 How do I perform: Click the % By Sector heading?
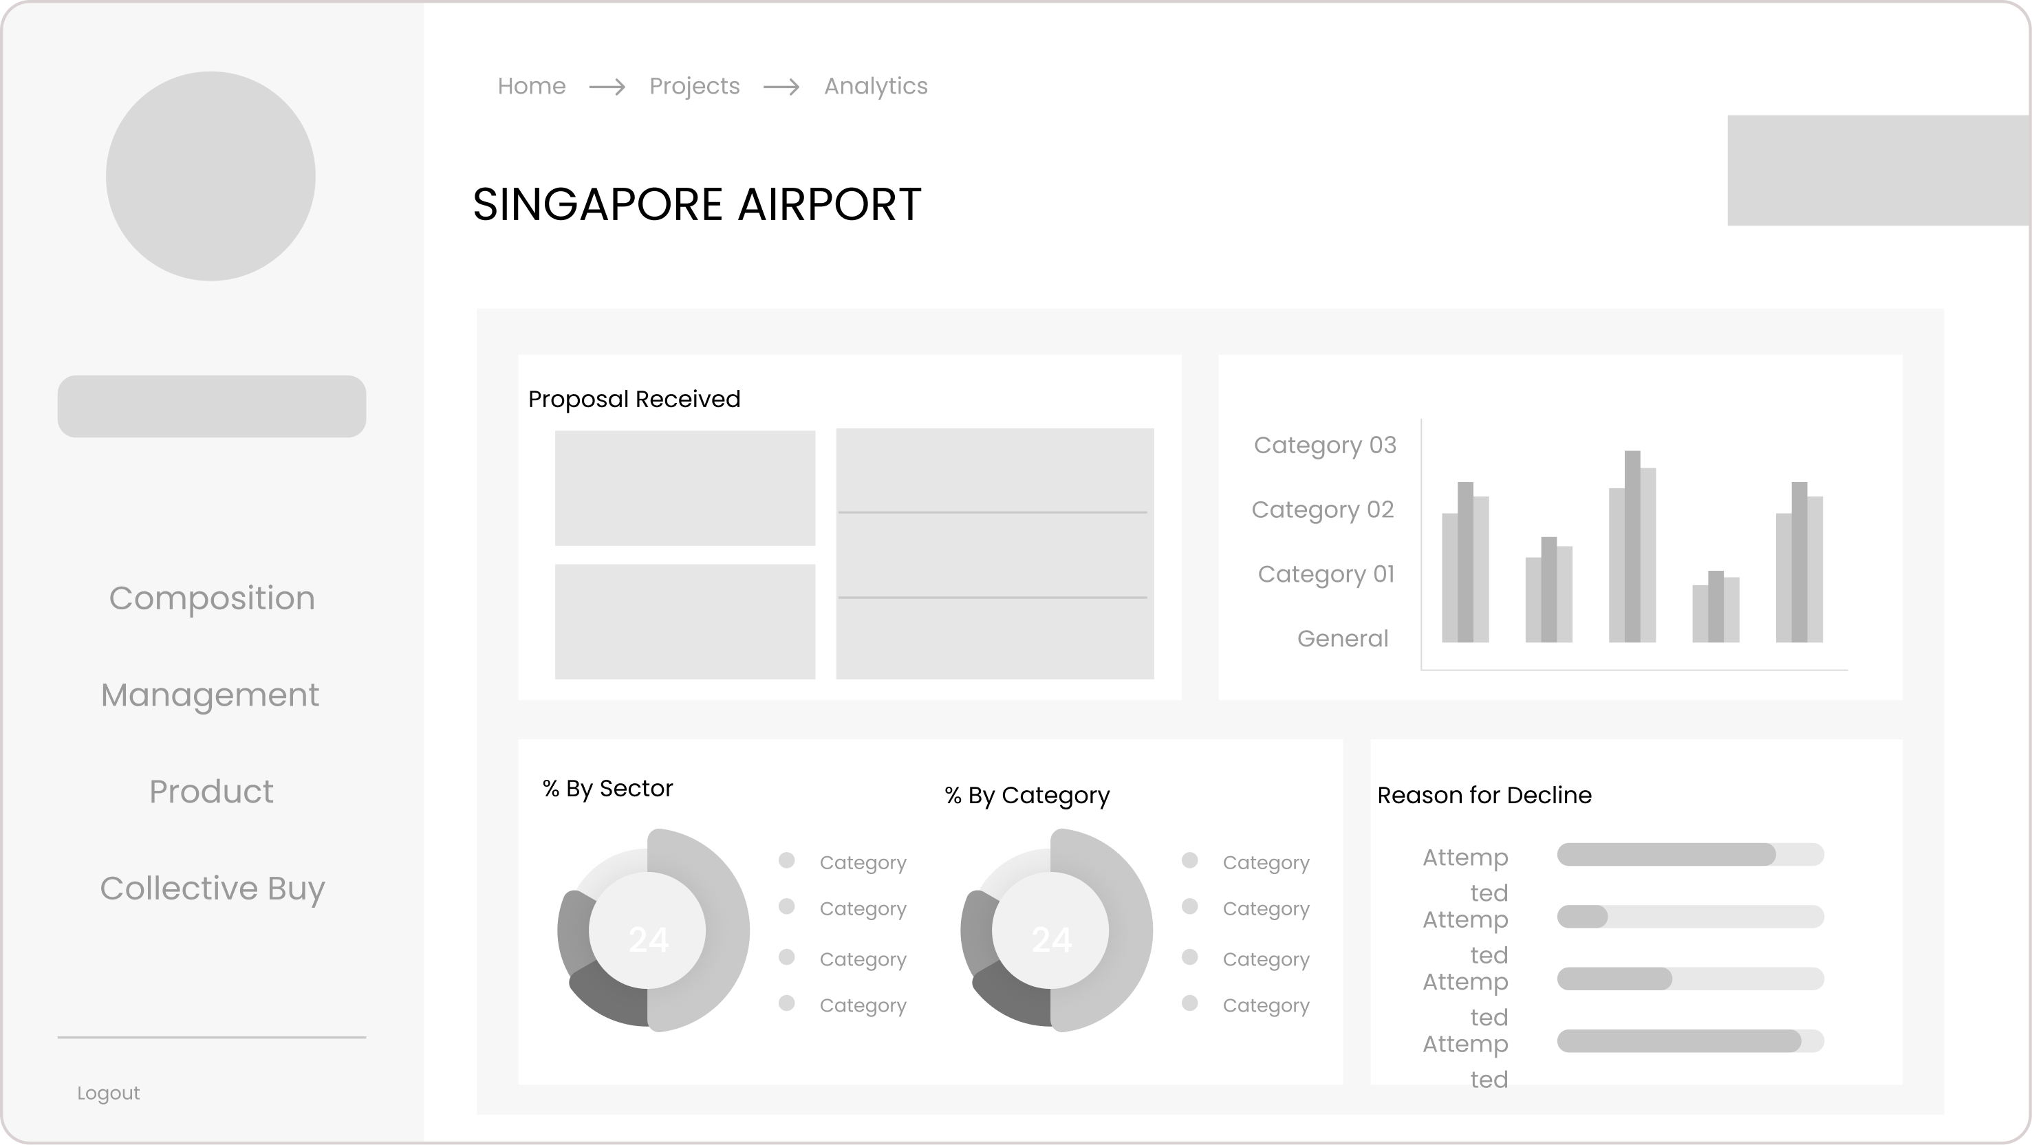pyautogui.click(x=607, y=789)
